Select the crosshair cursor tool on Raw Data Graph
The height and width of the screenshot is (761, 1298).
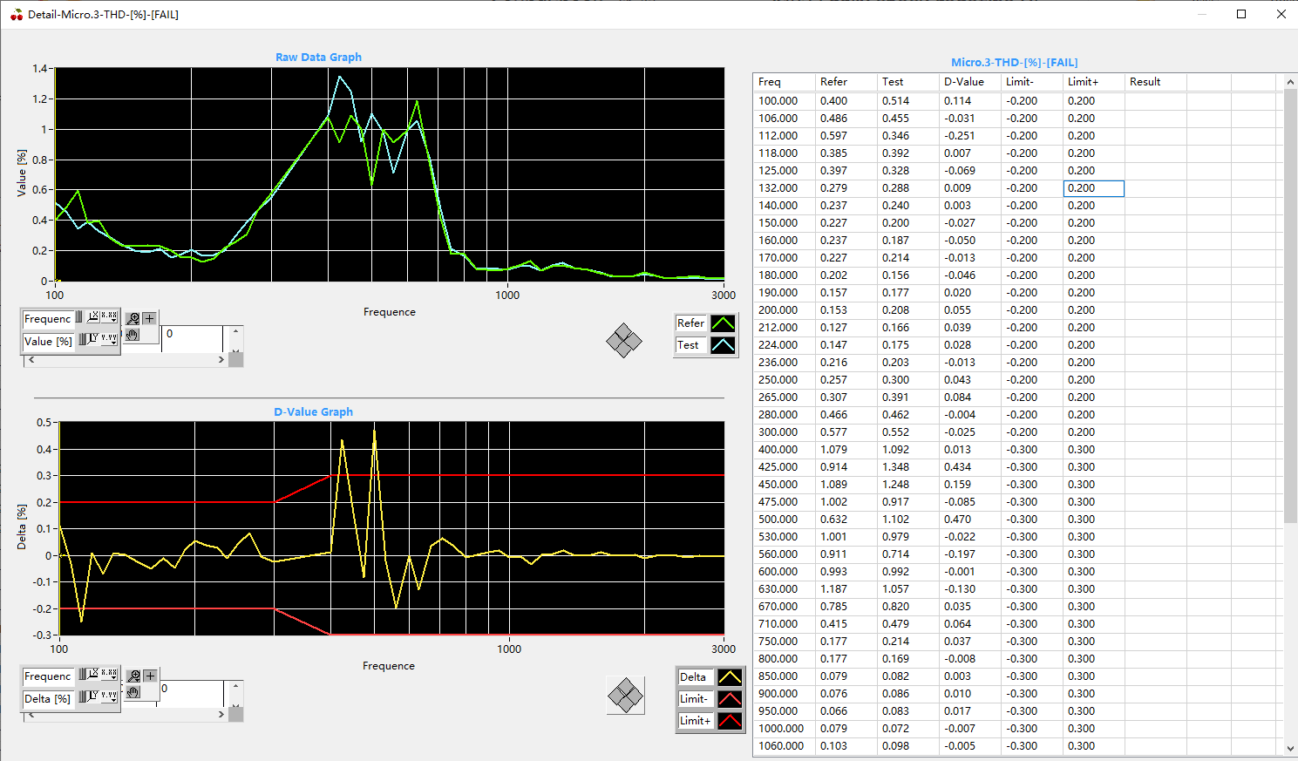(149, 318)
